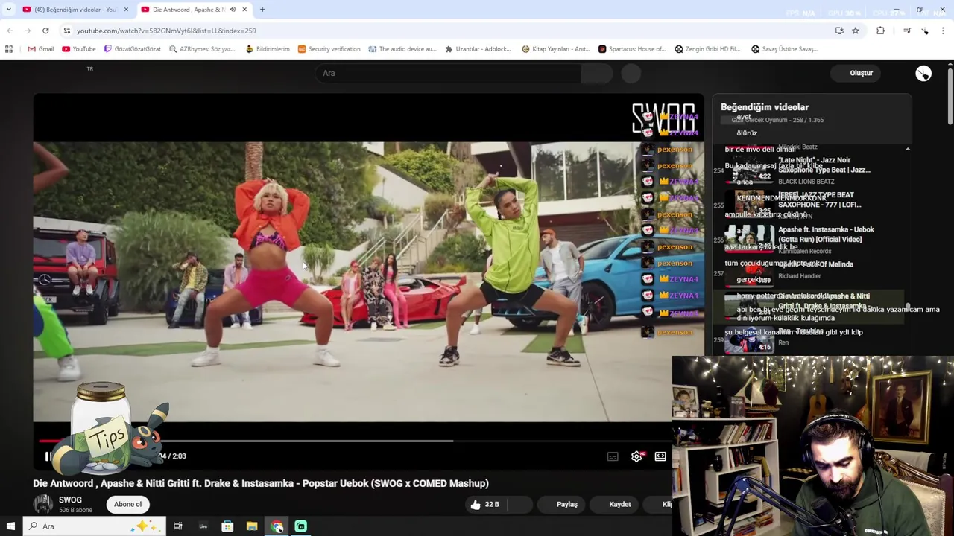Go back in browser history
954x536 pixels.
pos(10,31)
